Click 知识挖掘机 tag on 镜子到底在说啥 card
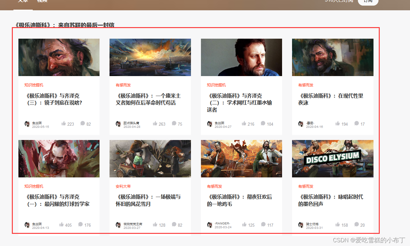The image size is (410, 246). pyautogui.click(x=34, y=85)
